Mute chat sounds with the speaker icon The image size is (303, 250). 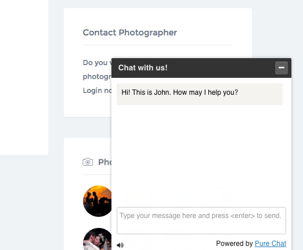pos(120,245)
